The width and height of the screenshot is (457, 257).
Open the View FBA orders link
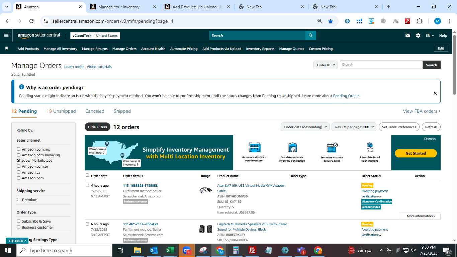click(422, 111)
